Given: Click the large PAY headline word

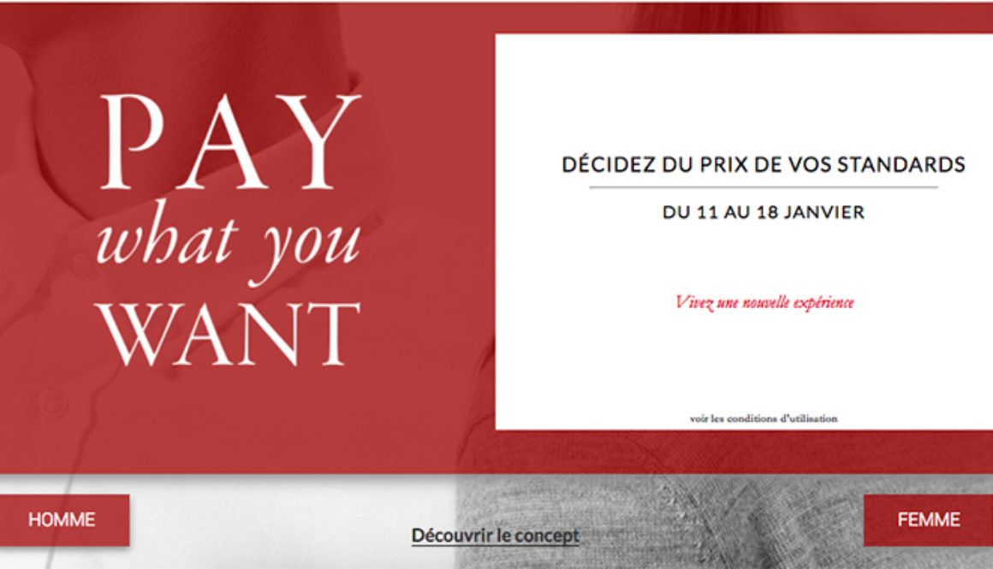Looking at the screenshot, I should tap(229, 142).
